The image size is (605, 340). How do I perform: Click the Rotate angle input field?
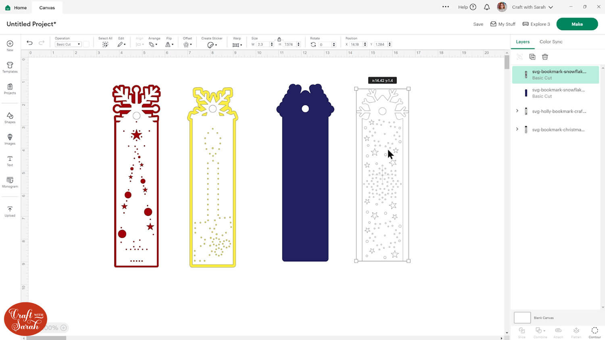324,45
